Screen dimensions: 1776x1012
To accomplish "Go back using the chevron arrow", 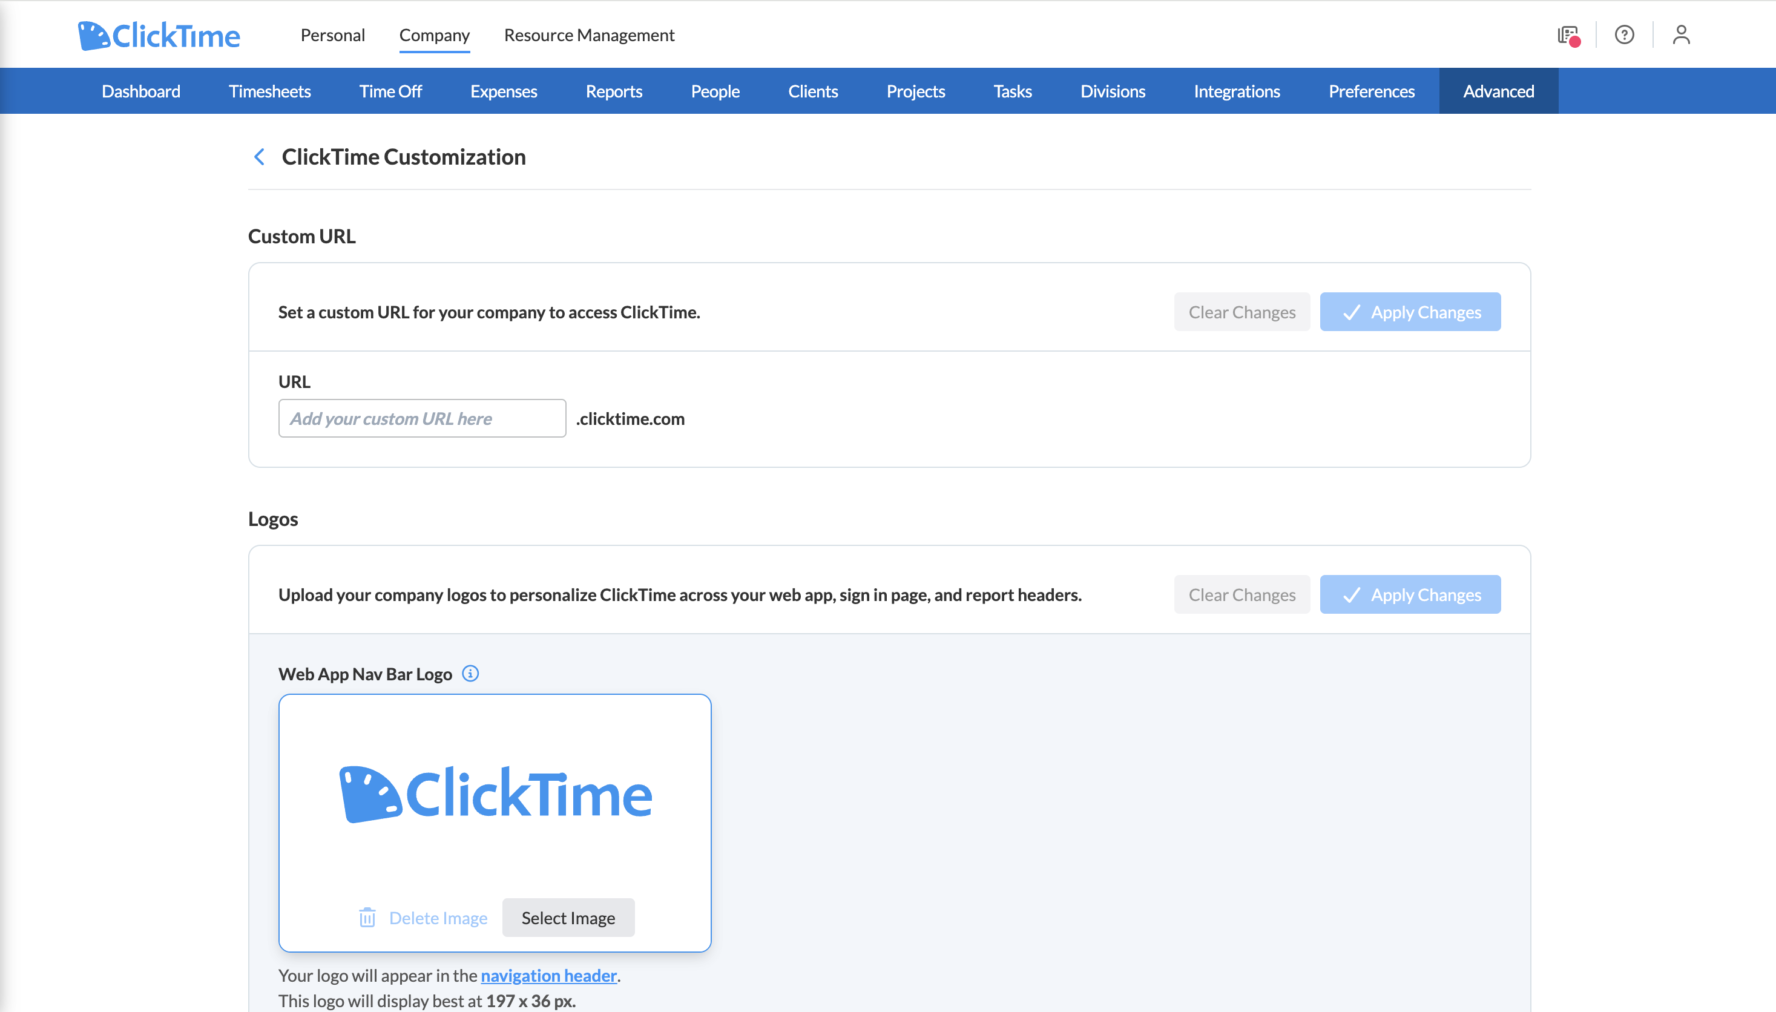I will pyautogui.click(x=259, y=157).
